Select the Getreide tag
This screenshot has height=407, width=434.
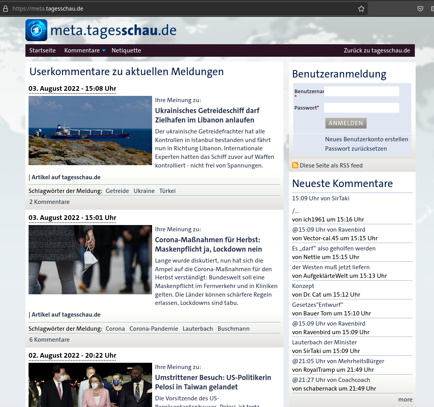(x=117, y=191)
